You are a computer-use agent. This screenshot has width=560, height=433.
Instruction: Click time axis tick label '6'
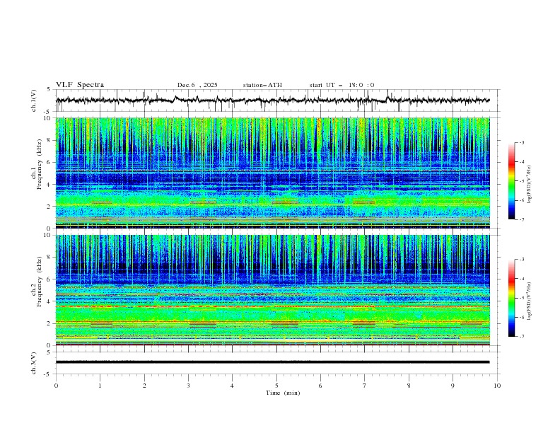coord(320,386)
